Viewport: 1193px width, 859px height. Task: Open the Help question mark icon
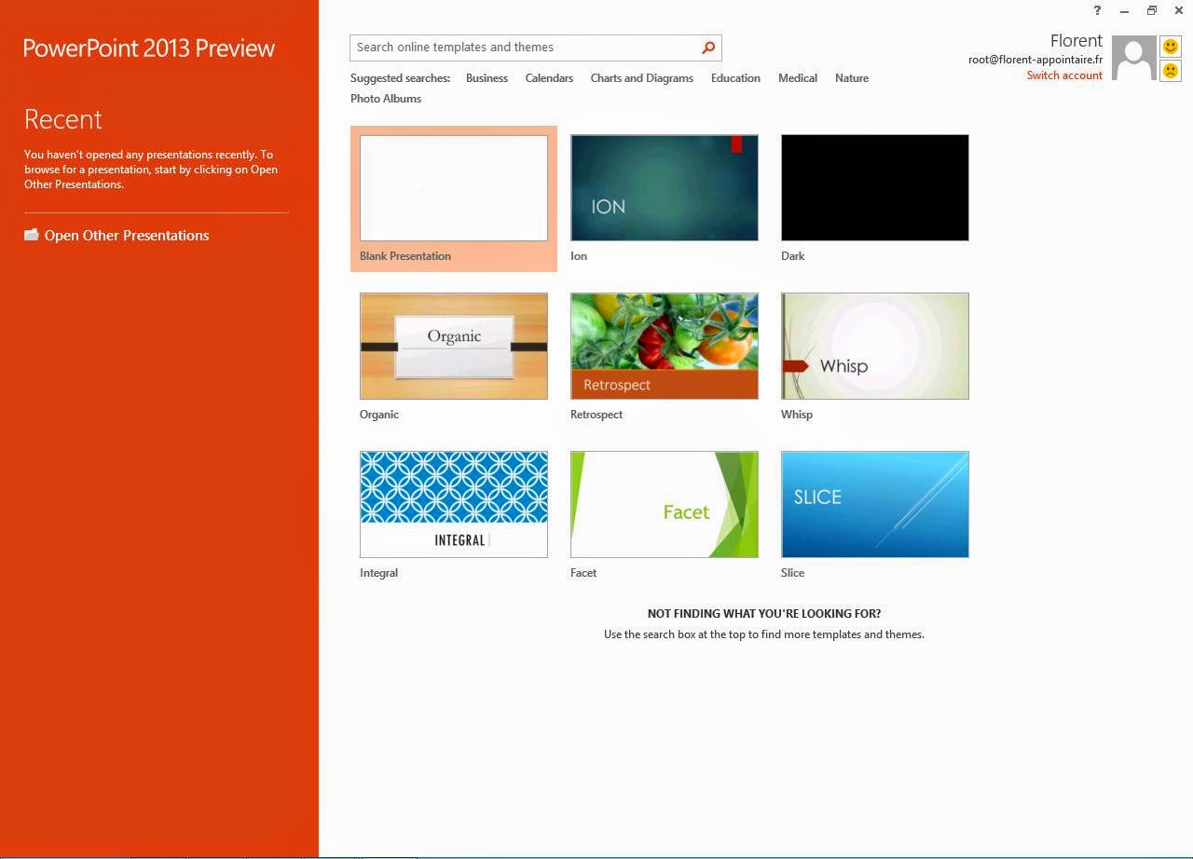1097,10
